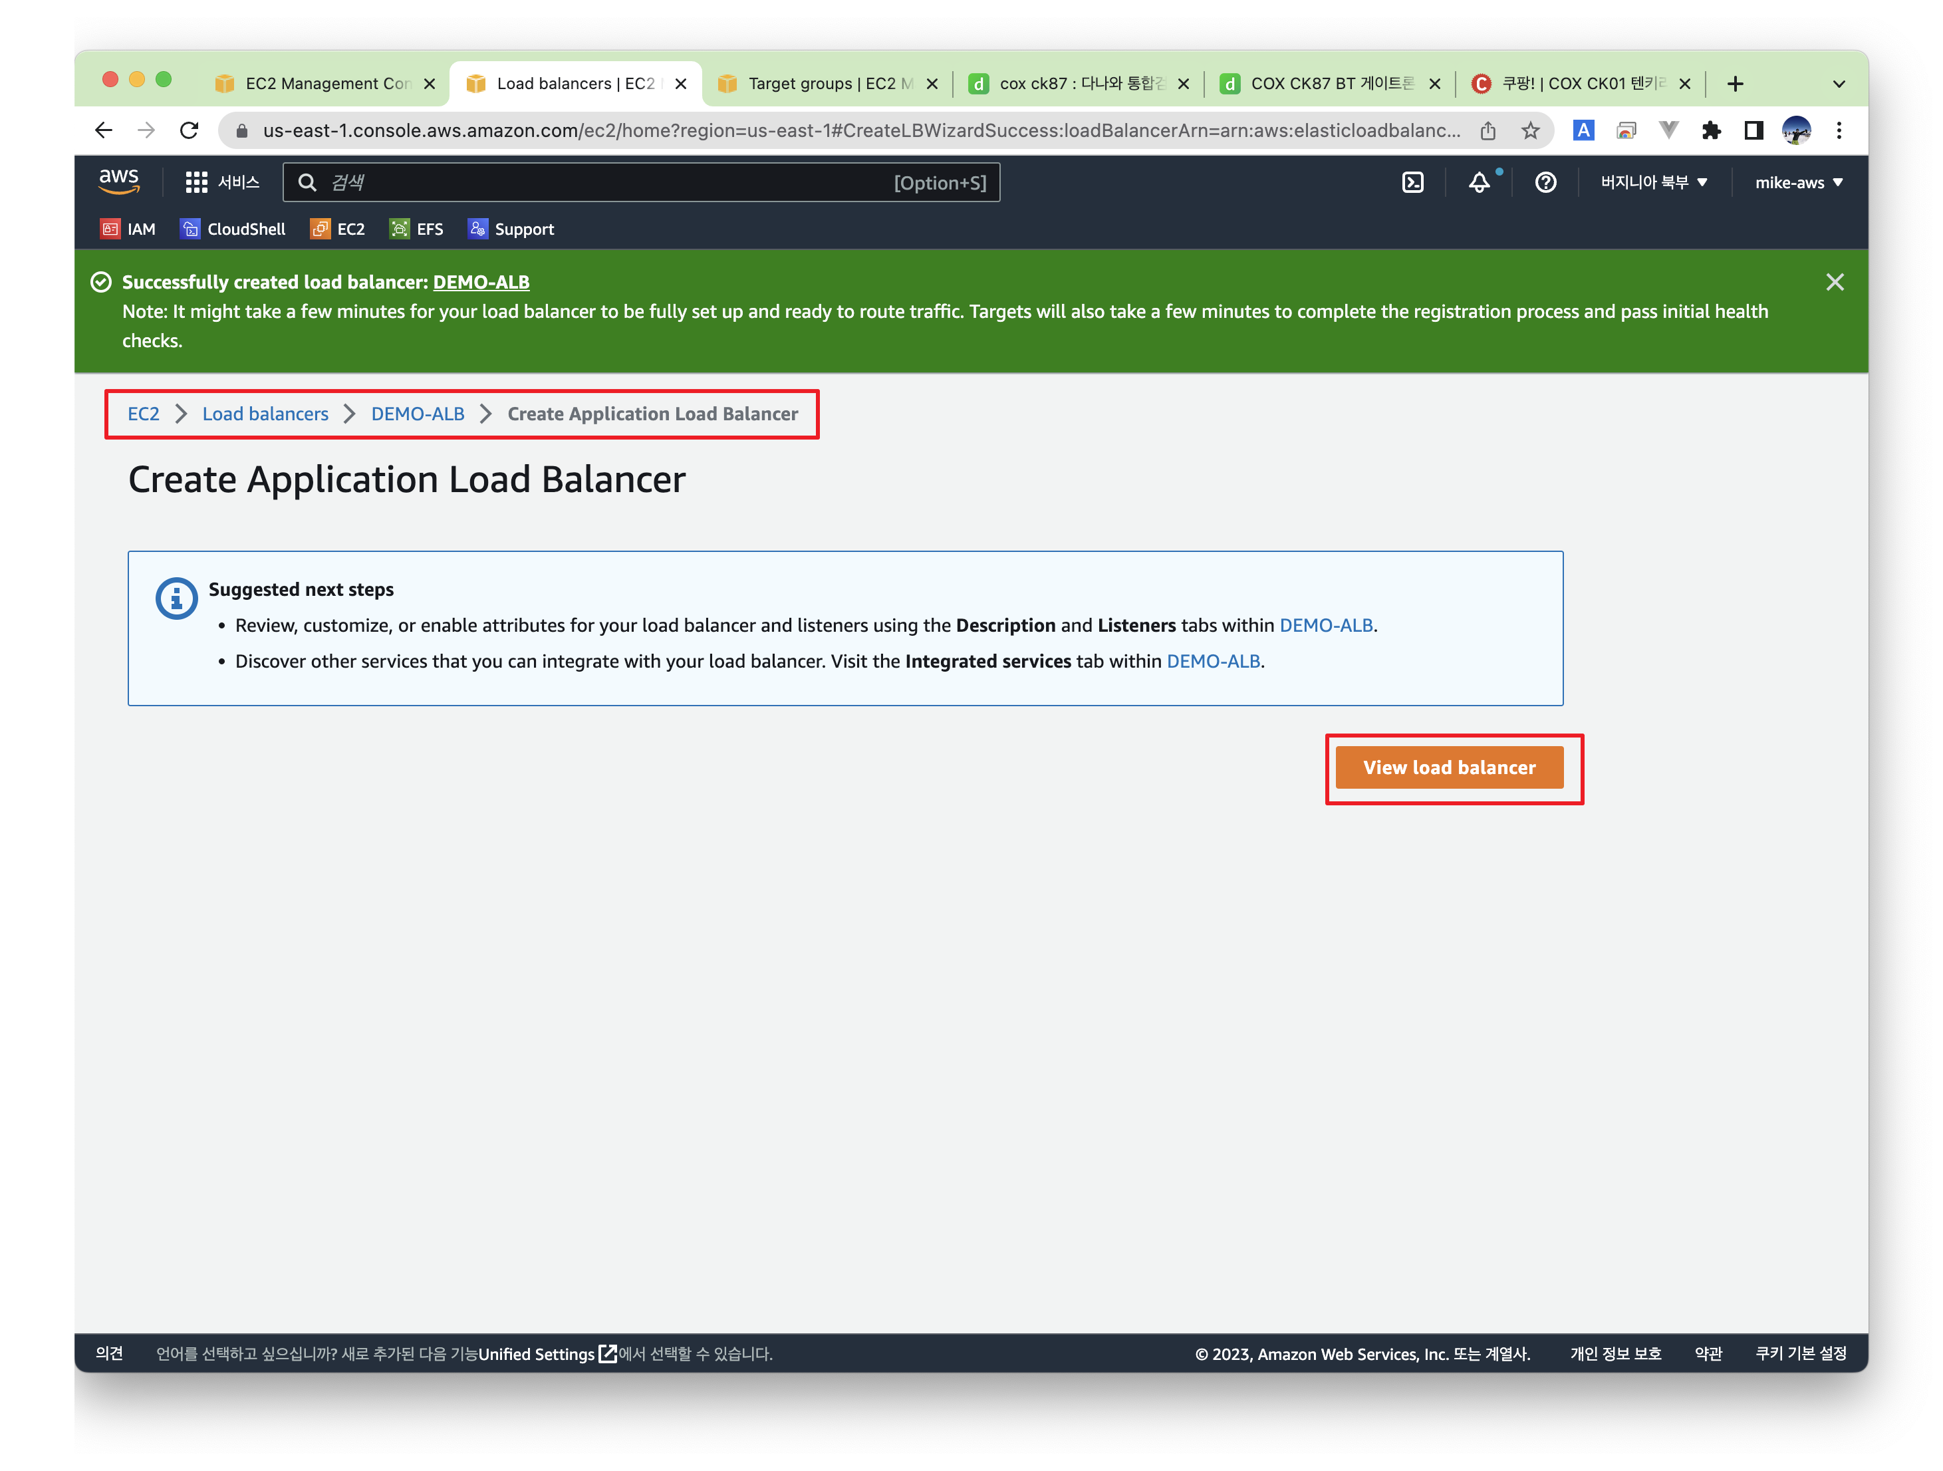Reload the page
This screenshot has width=1943, height=1471.
[189, 131]
